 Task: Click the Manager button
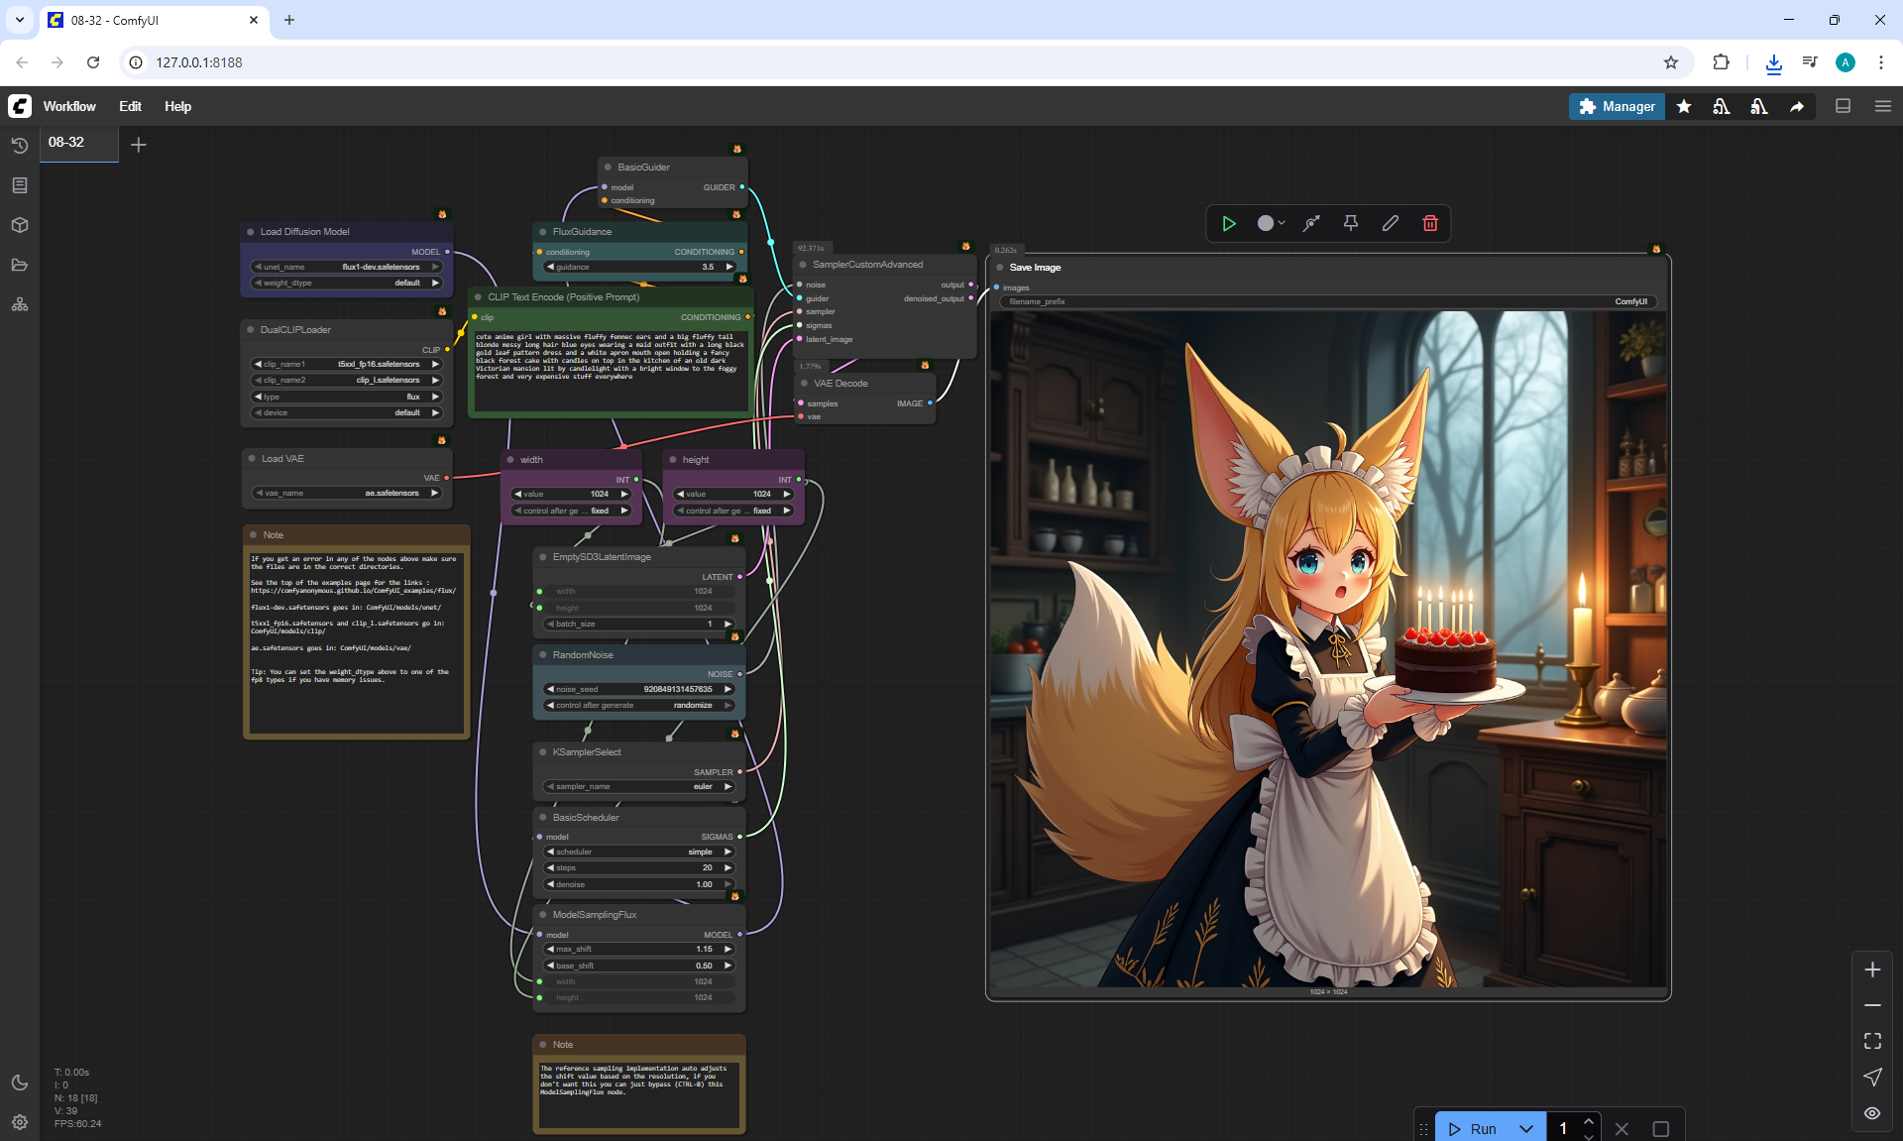pos(1616,106)
